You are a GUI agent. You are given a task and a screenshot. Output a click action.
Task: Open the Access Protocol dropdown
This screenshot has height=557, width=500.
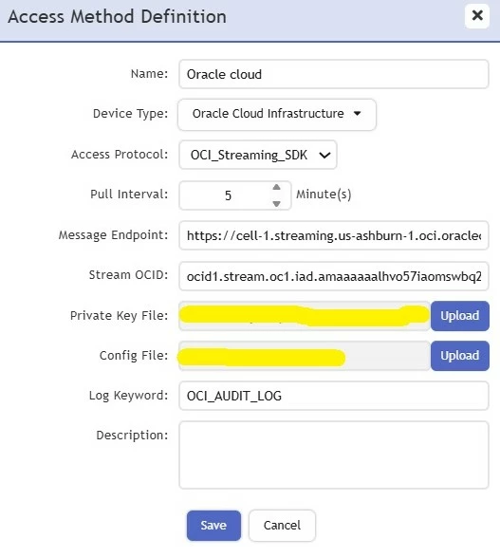coord(258,155)
